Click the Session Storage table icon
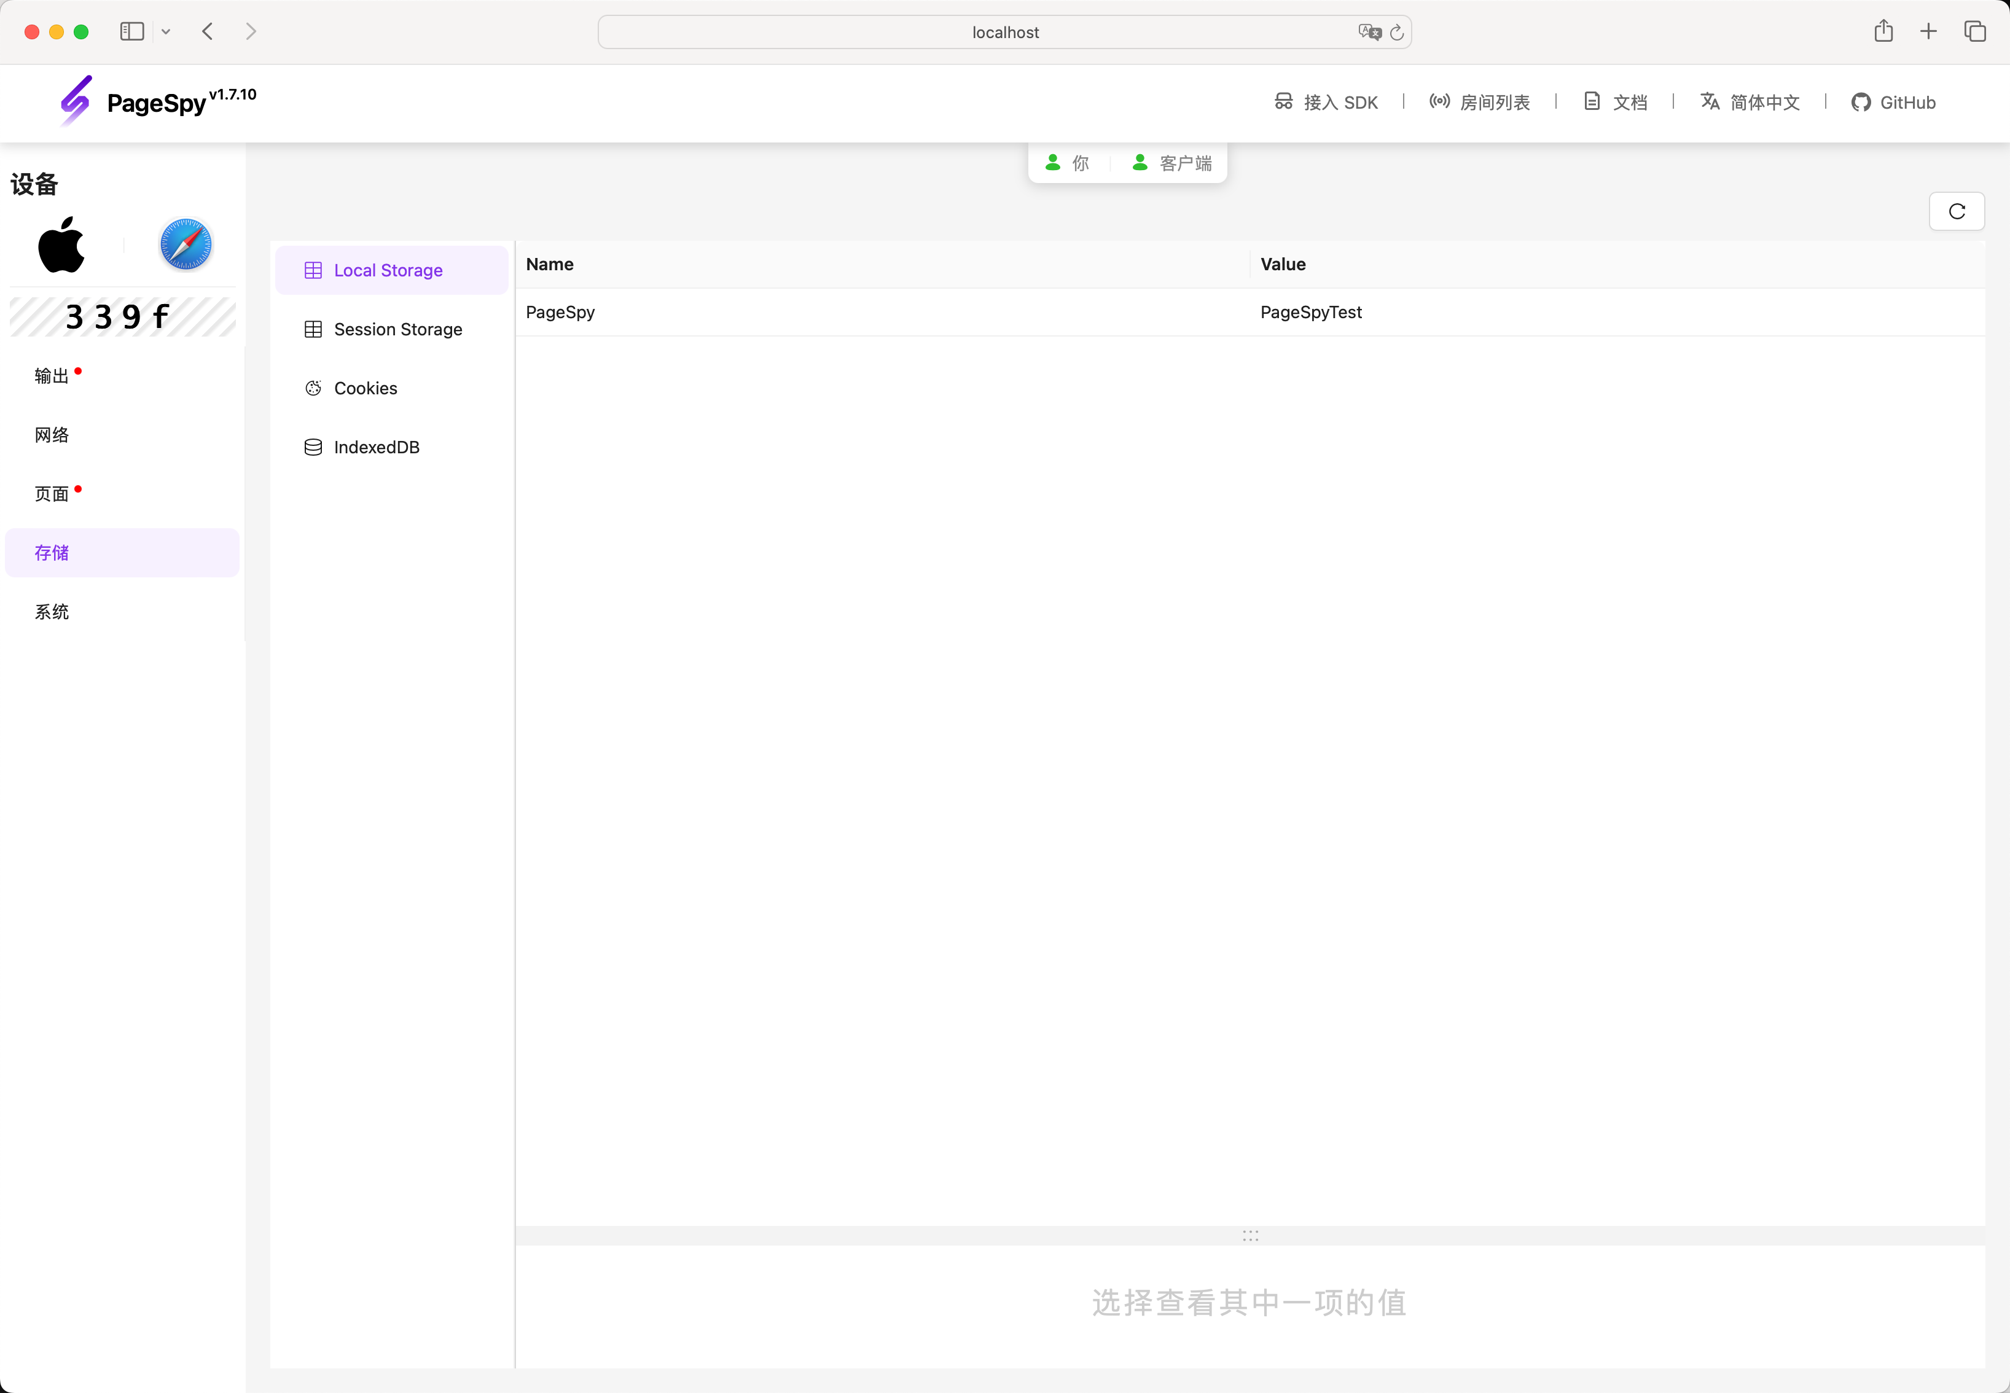This screenshot has width=2010, height=1393. (x=313, y=329)
